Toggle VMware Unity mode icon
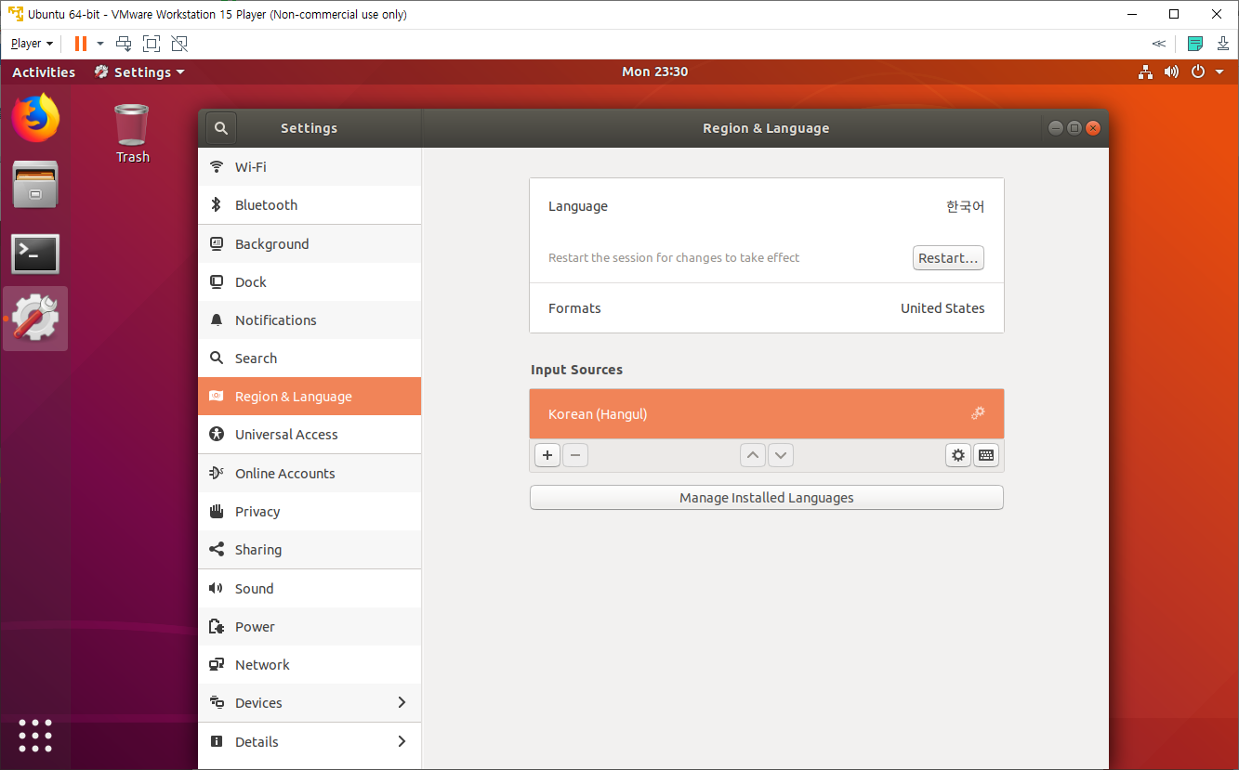 point(179,43)
